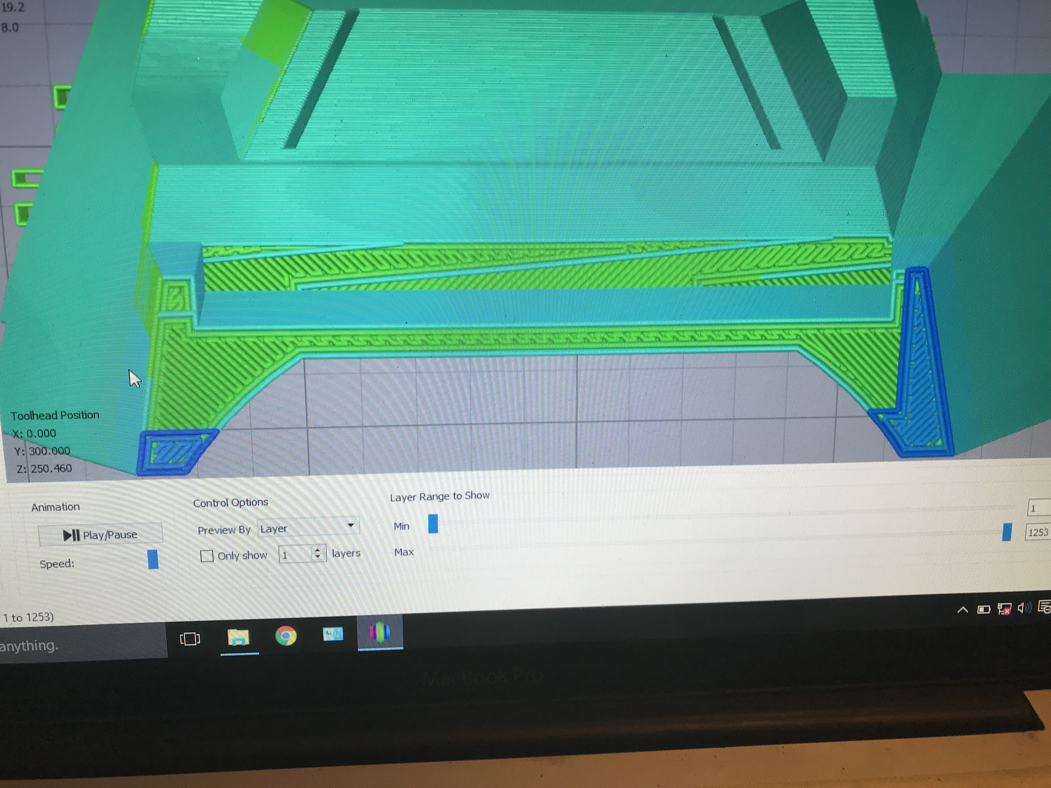
Task: Click the Min layer slider handle
Action: pyautogui.click(x=433, y=524)
